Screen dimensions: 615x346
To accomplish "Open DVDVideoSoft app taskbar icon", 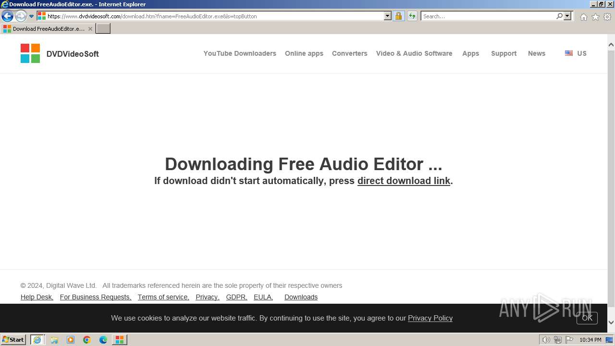I will (119, 340).
